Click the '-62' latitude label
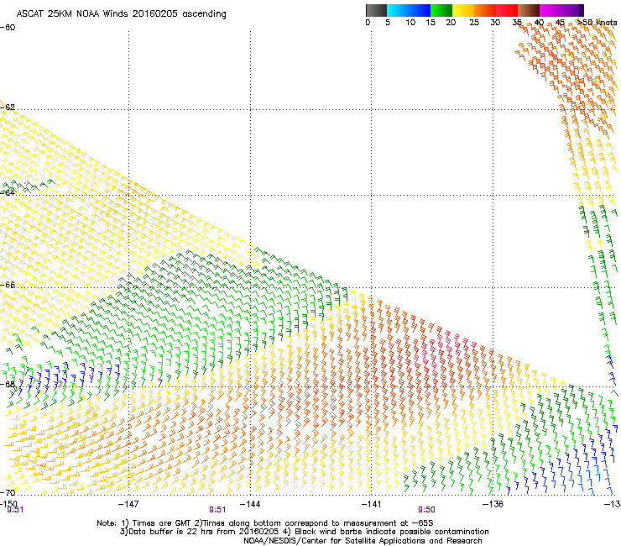 (x=8, y=107)
